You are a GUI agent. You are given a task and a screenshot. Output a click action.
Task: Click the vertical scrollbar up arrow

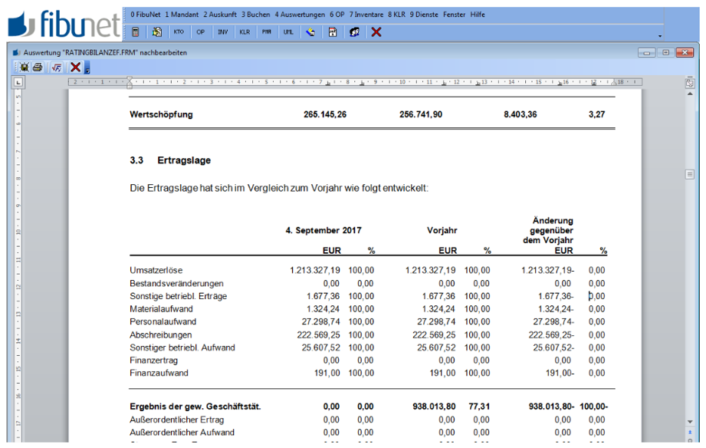[690, 94]
